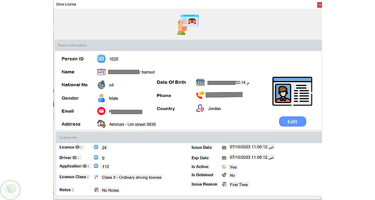Click the Person ID badge icon
The width and height of the screenshot is (375, 200).
101,59
